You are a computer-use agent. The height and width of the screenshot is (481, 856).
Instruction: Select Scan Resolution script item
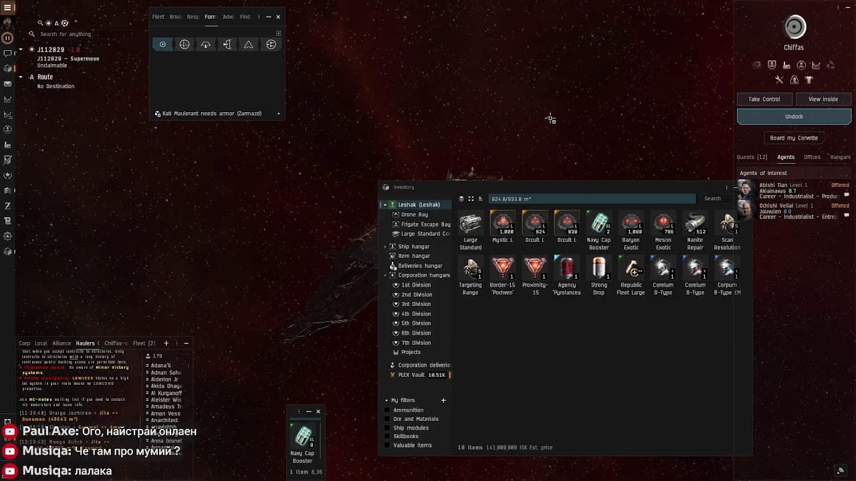(x=727, y=230)
